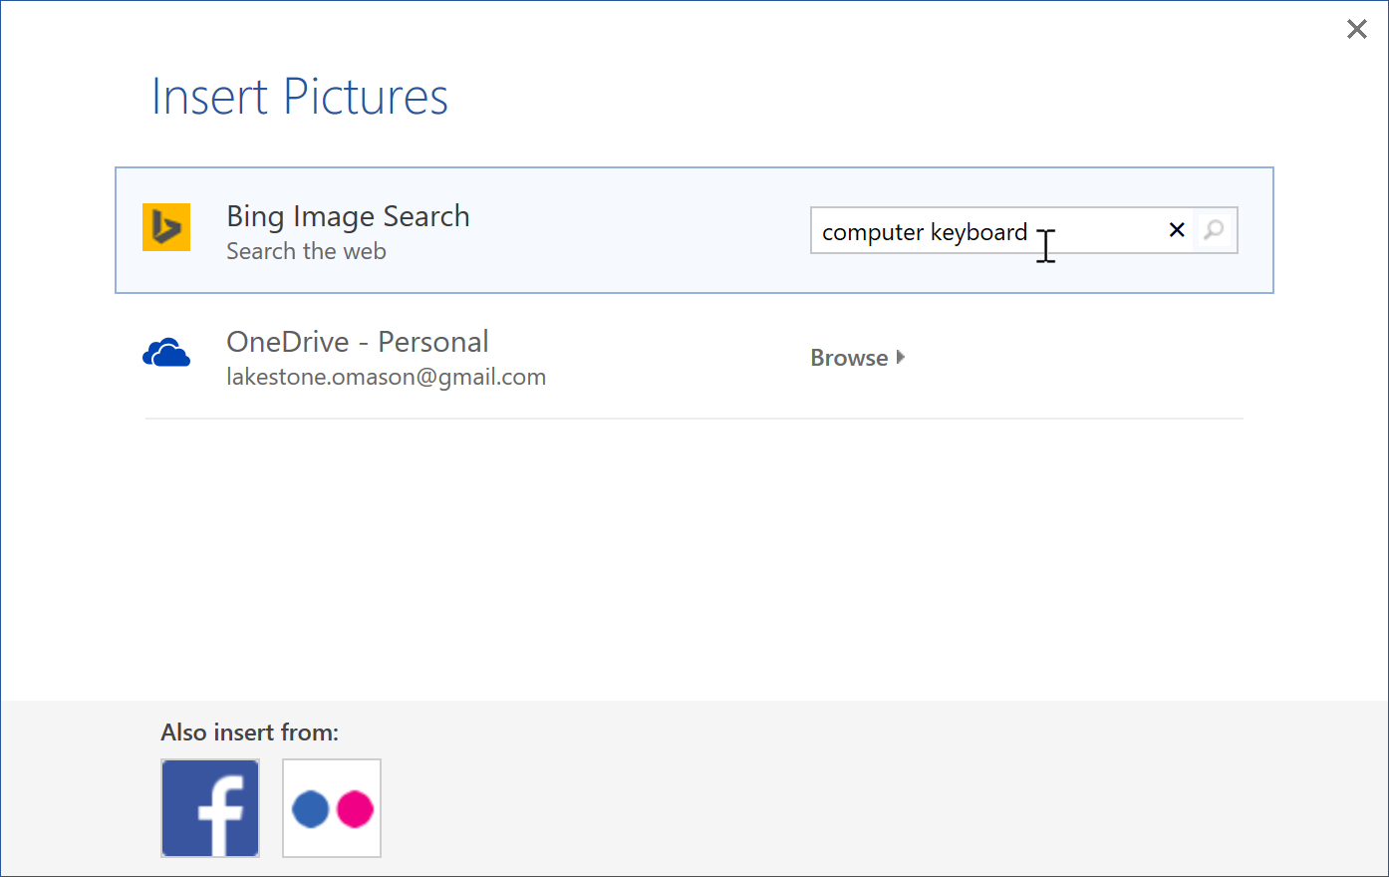
Task: Click the lakestone.omason@gmail.com account text
Action: 386,377
